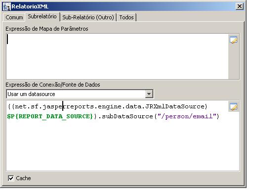Expand the 'Usar um datasource' dropdown arrow
Screen dimensions: 253x190
pos(149,94)
